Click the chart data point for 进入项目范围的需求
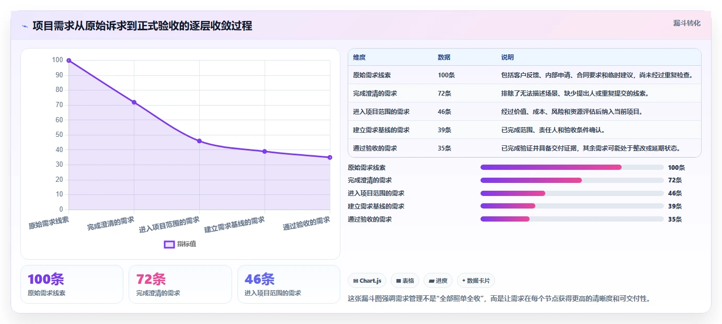This screenshot has height=324, width=722. coord(199,141)
